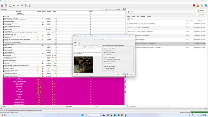Click the green gears executables icon

(x=22, y=6)
